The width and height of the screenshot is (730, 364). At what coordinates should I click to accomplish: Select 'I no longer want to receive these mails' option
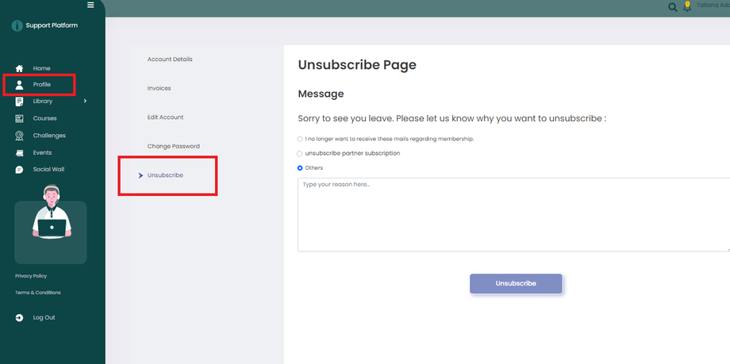click(300, 139)
